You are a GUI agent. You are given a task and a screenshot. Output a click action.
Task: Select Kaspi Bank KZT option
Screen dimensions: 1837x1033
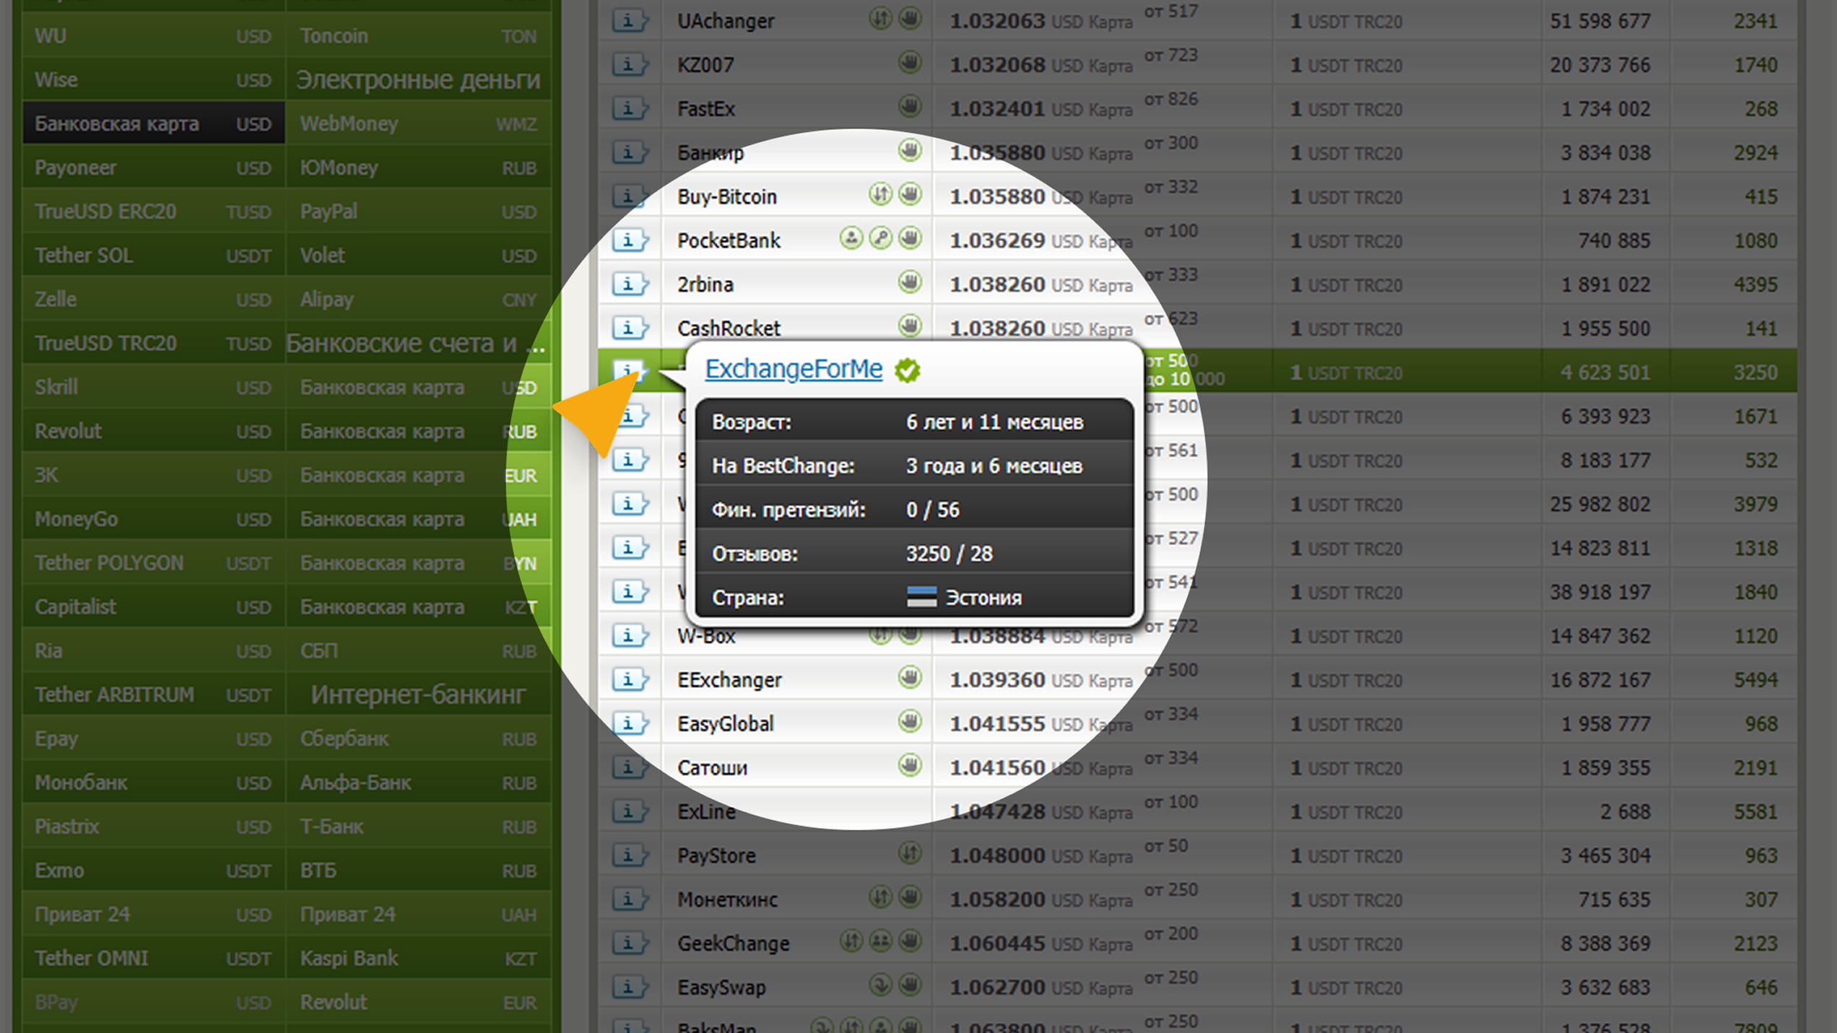418,958
